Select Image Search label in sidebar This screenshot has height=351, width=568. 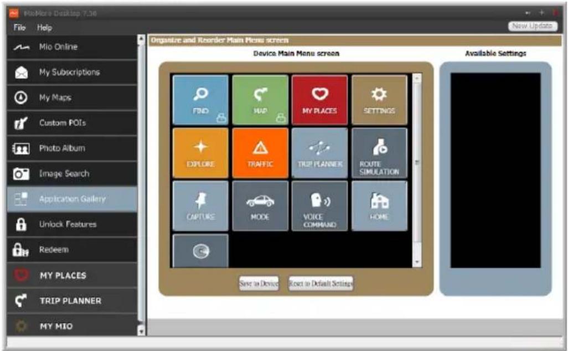coord(64,173)
